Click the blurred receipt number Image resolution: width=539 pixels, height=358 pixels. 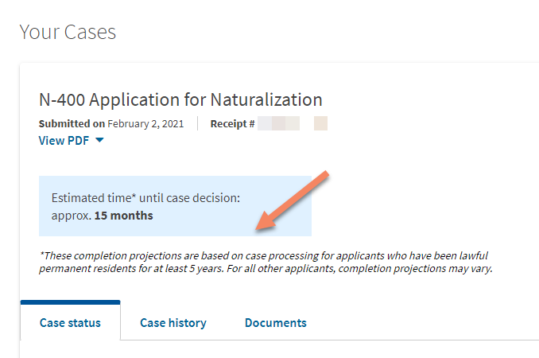293,123
